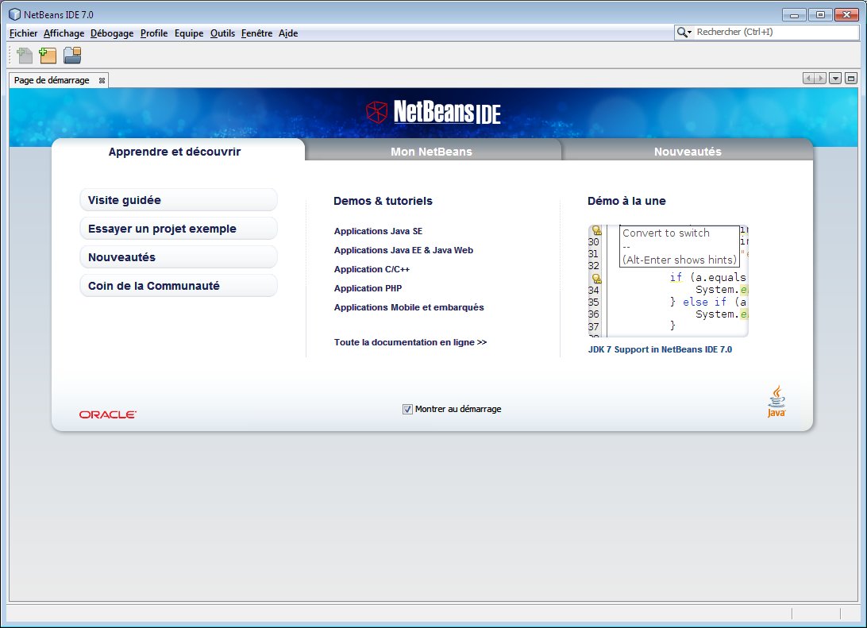Open the Aide menu
The height and width of the screenshot is (628, 867).
pyautogui.click(x=288, y=33)
